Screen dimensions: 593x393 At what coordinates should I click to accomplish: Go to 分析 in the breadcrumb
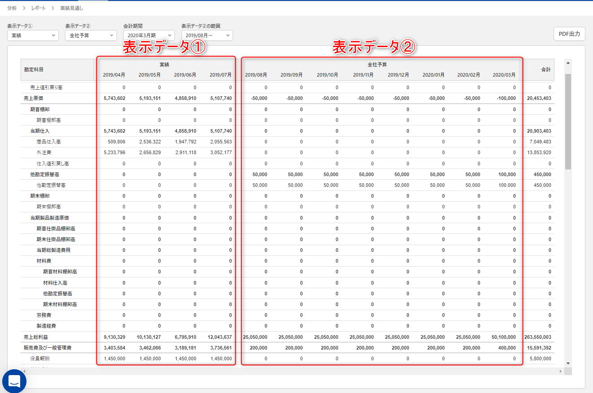[12, 8]
